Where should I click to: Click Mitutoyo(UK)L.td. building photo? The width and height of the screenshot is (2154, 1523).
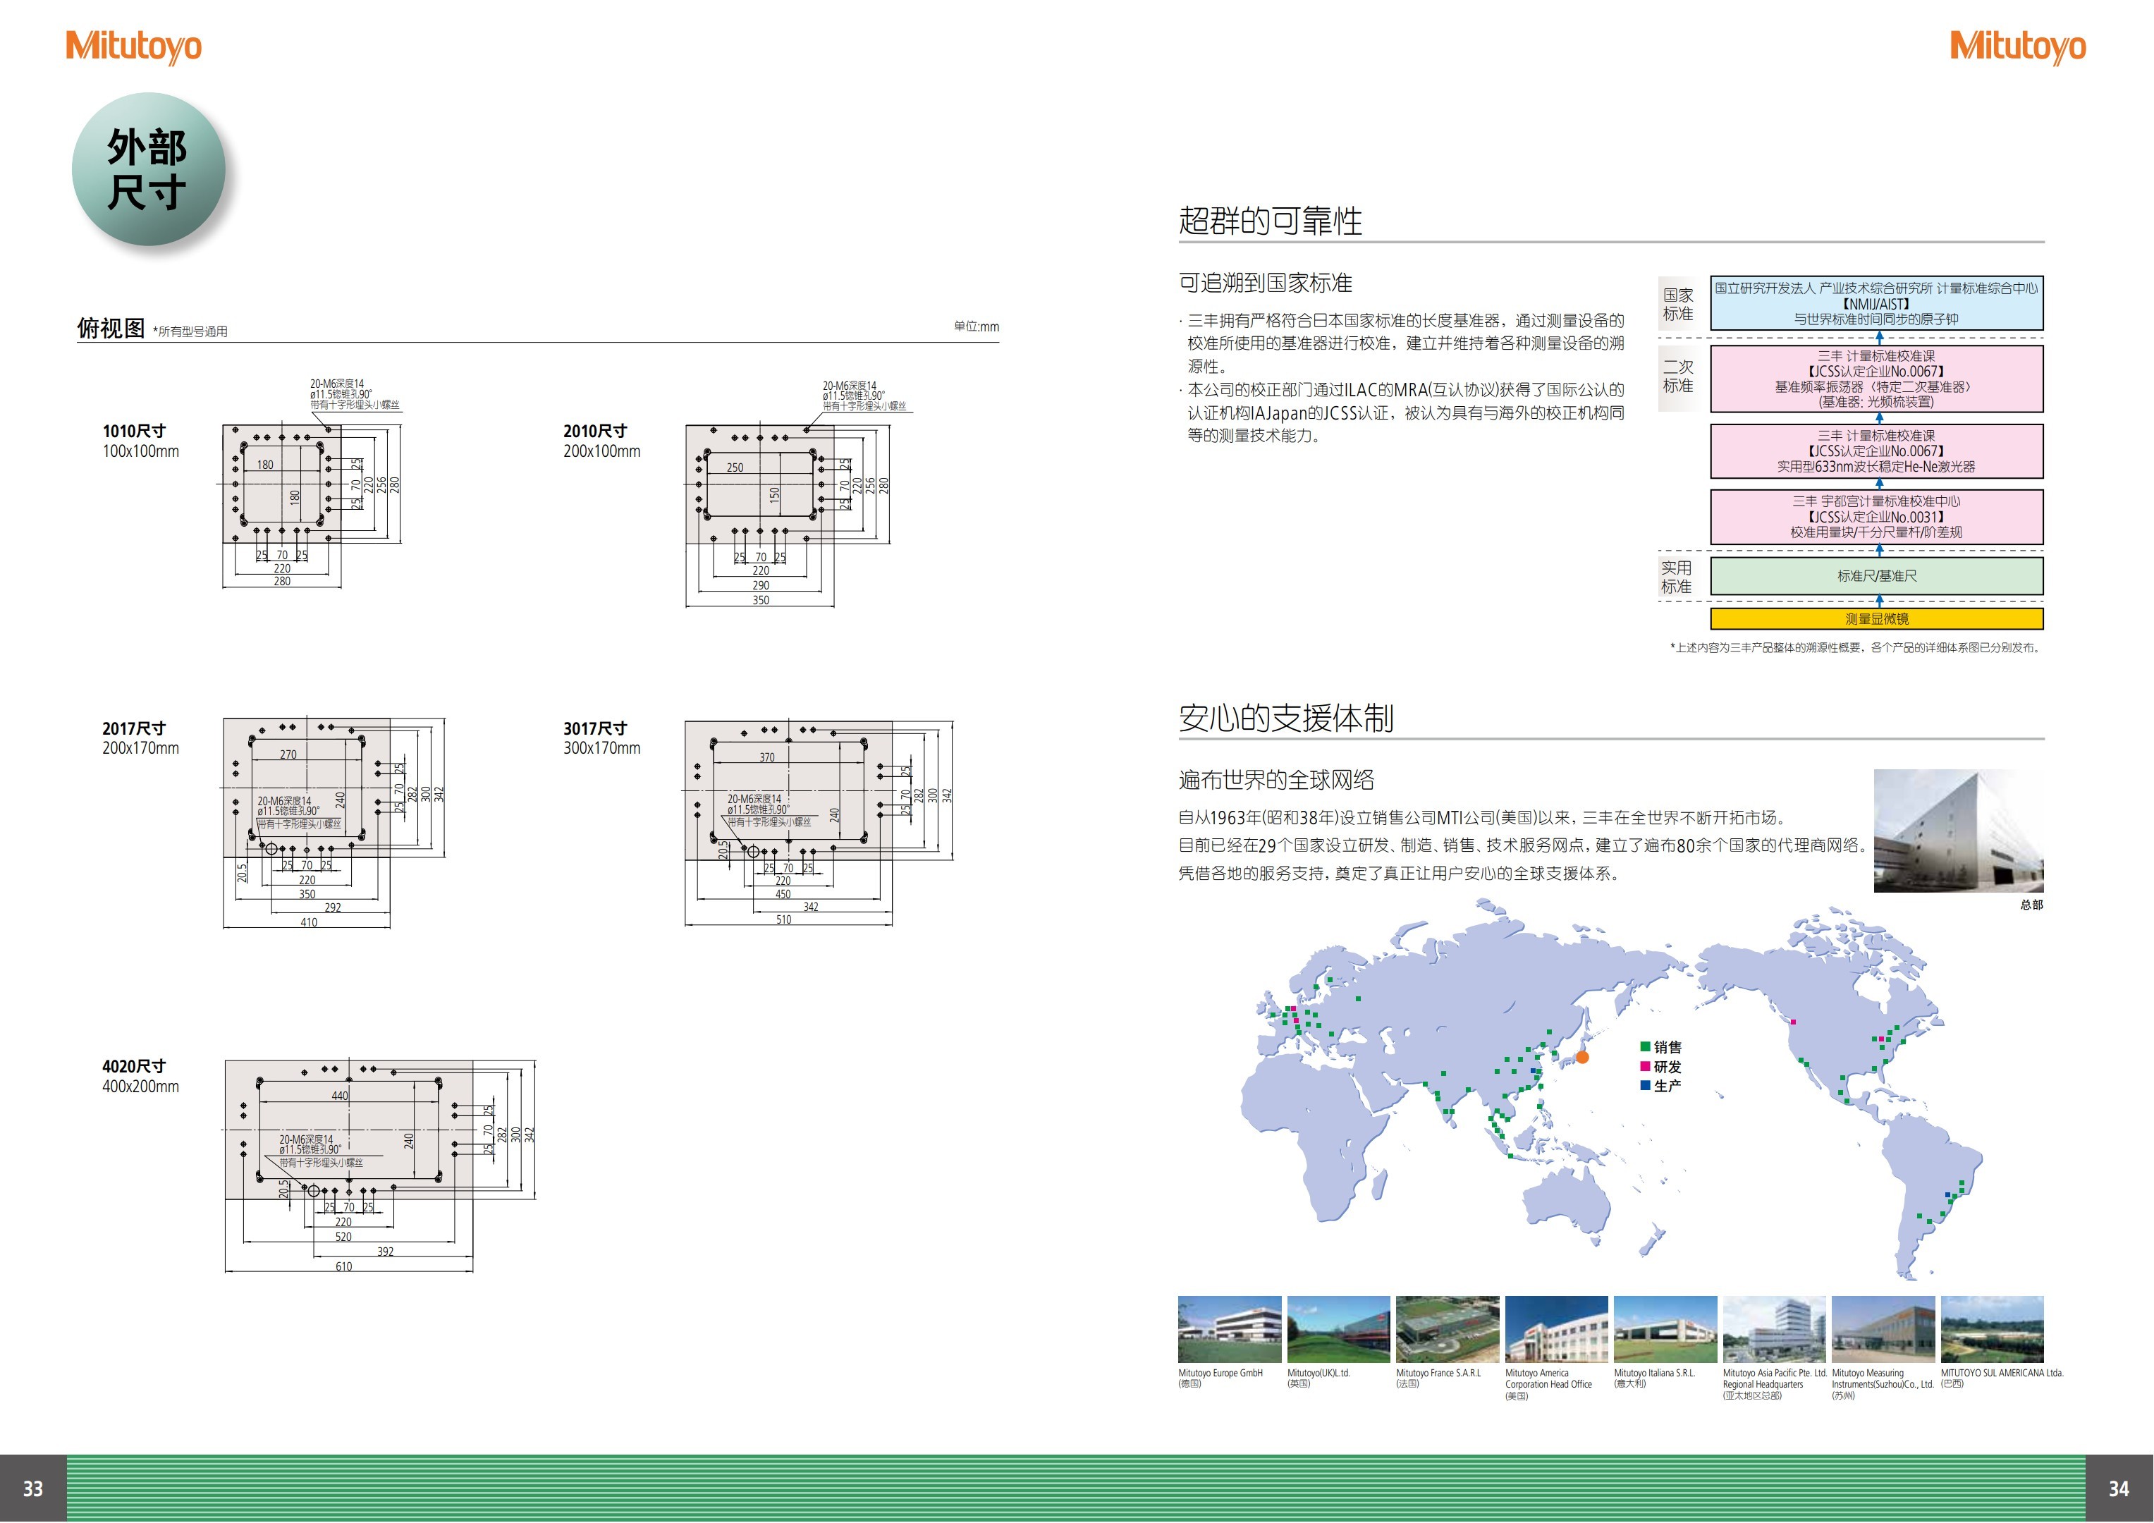coord(1338,1329)
